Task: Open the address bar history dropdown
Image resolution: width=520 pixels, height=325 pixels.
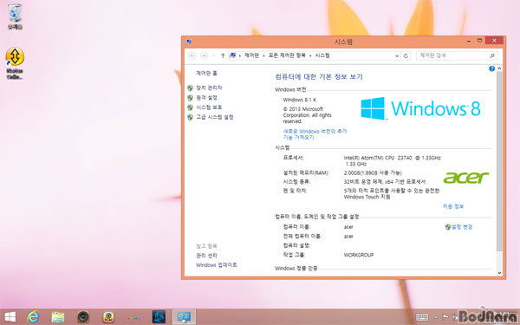Action: coord(397,55)
